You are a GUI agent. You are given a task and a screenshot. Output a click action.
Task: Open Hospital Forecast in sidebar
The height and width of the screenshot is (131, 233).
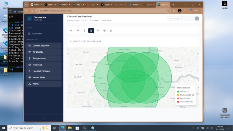[x=44, y=71]
